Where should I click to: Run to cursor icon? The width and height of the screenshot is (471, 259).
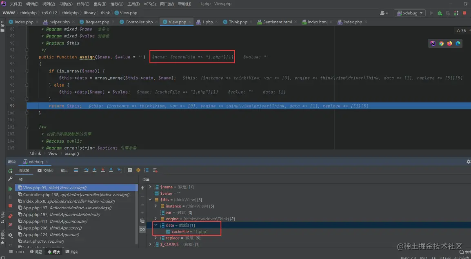[120, 170]
